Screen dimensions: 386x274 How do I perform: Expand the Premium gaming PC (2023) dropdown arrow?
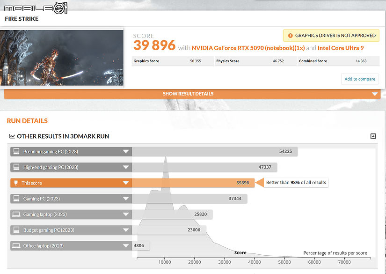126,151
